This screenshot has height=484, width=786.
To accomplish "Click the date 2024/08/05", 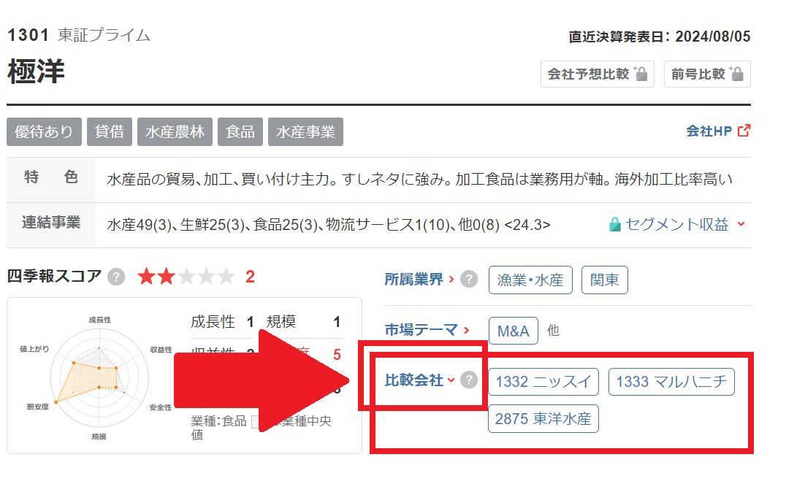I will [712, 37].
